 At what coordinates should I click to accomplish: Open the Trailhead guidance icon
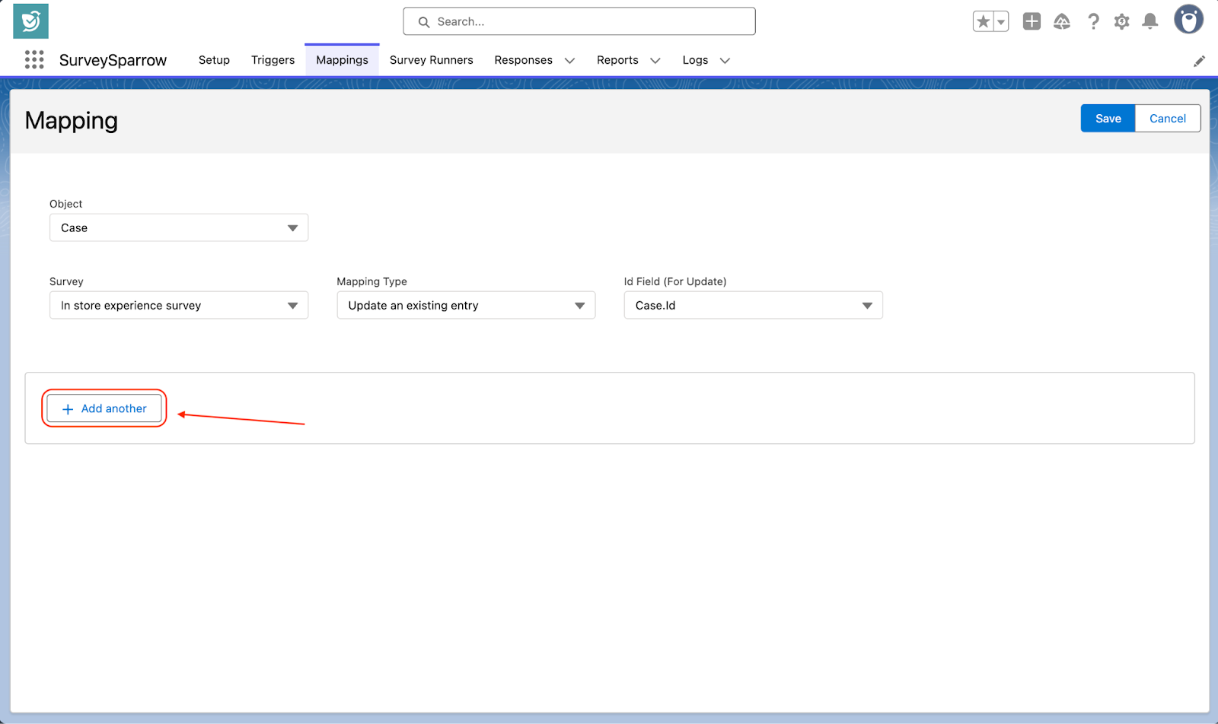point(1062,22)
